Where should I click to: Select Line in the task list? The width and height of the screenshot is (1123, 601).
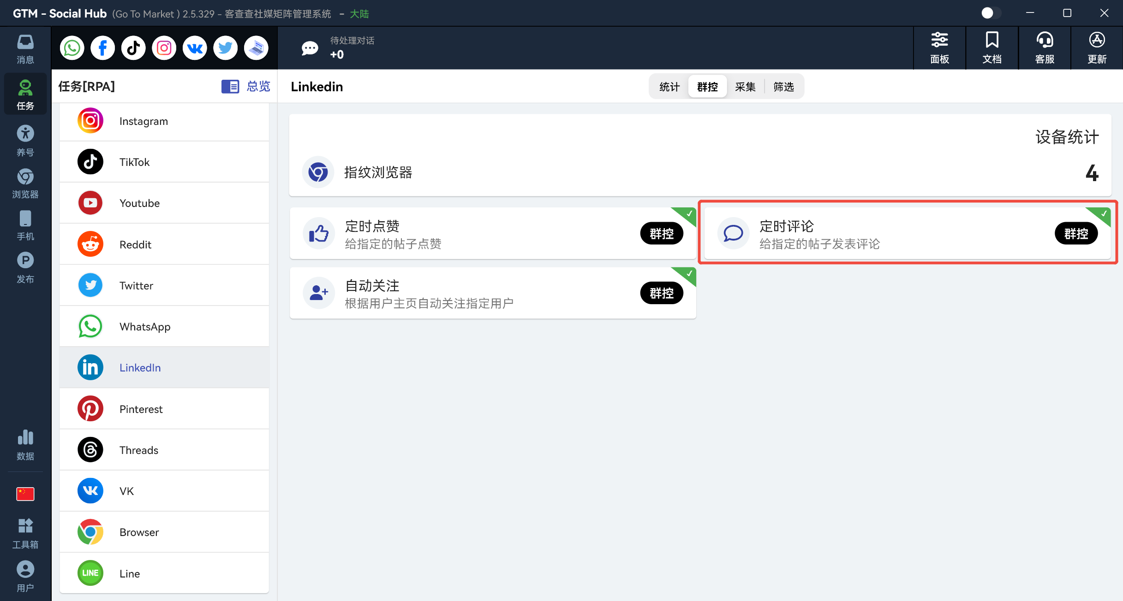pos(164,573)
